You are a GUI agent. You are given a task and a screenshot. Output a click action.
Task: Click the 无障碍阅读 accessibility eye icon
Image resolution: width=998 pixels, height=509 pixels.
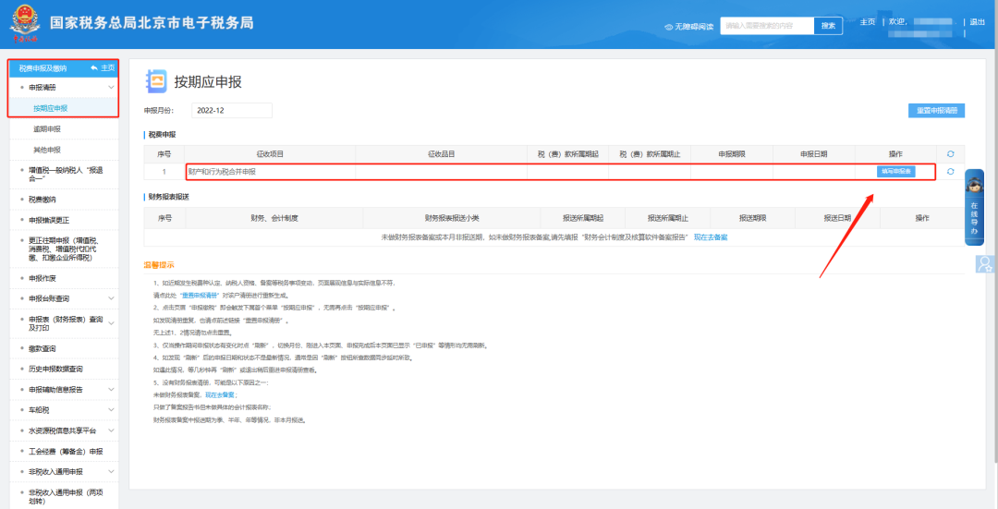(669, 27)
